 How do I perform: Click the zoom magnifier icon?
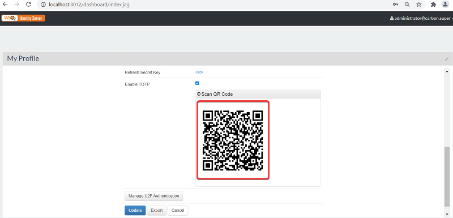pos(407,5)
